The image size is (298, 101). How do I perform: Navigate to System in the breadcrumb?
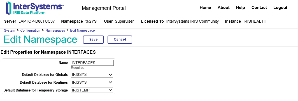[x=10, y=30]
